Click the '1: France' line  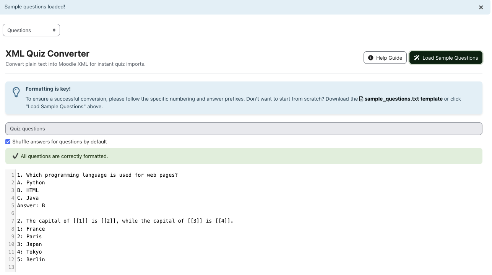click(31, 229)
